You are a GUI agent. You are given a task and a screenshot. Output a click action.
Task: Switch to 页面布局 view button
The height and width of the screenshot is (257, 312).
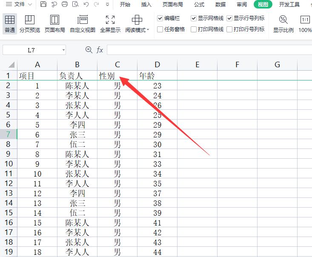pyautogui.click(x=55, y=24)
